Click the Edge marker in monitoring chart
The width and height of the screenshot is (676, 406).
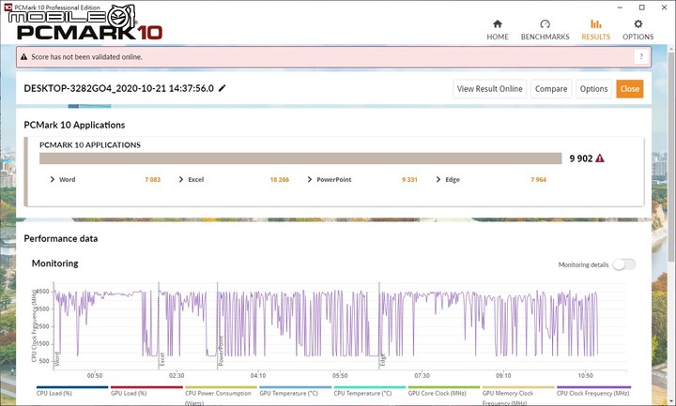tap(382, 359)
